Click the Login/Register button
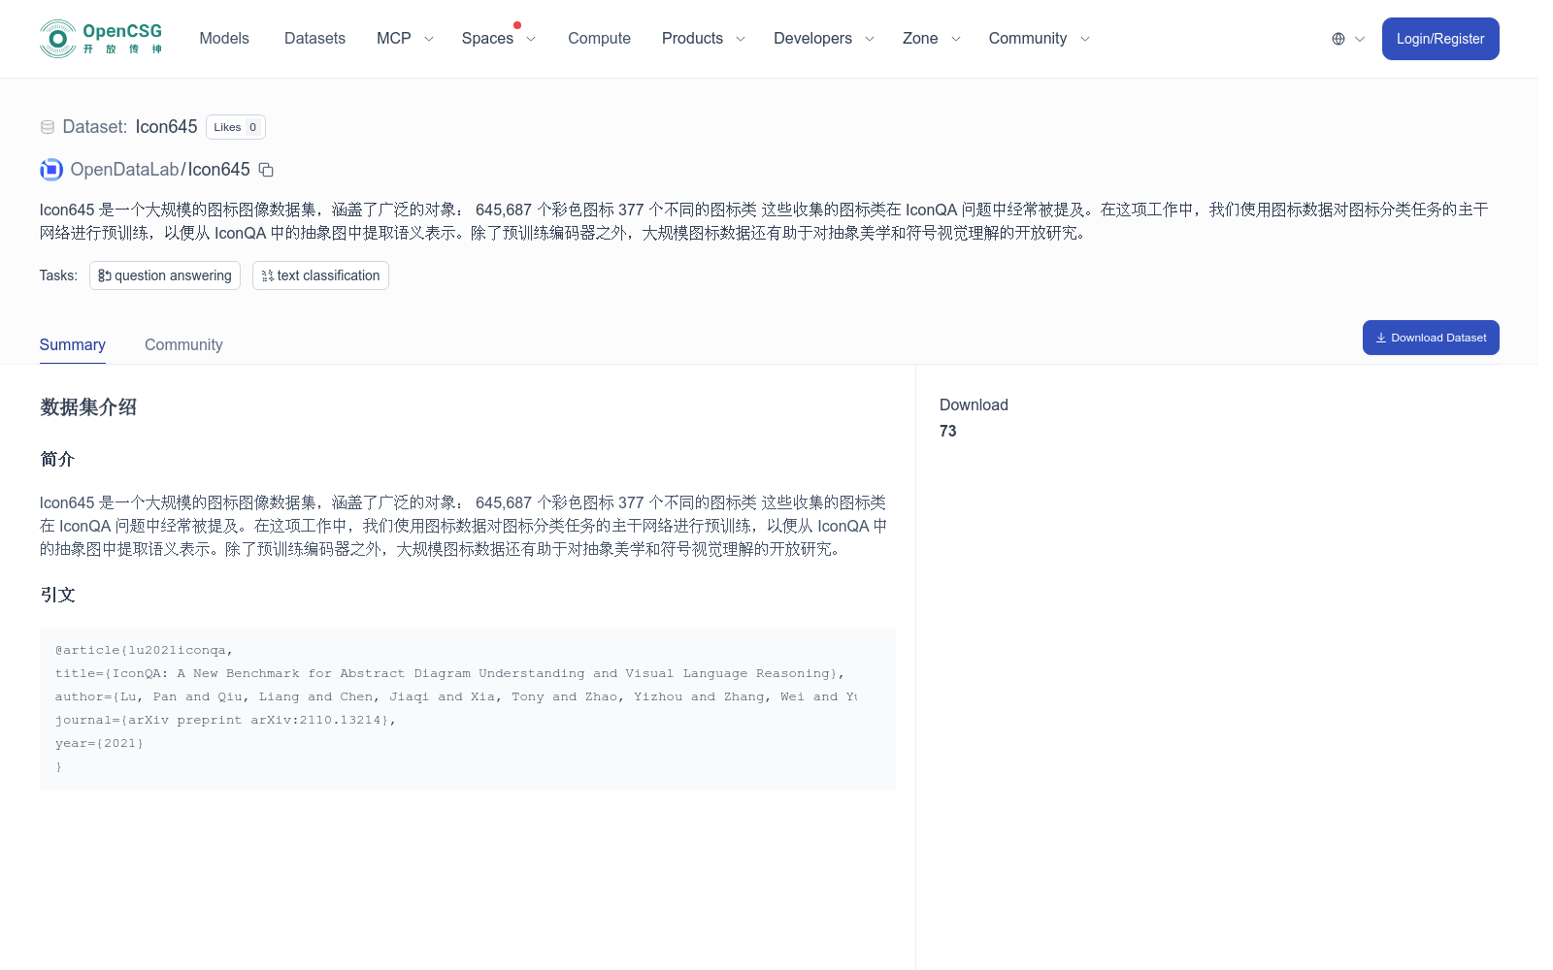This screenshot has height=970, width=1553. point(1440,39)
